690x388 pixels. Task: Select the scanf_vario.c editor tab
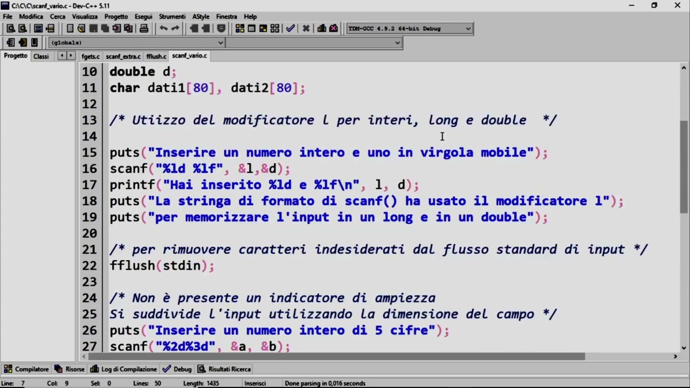click(189, 56)
